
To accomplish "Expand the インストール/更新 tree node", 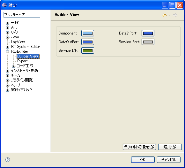I will pyautogui.click(x=7, y=71).
